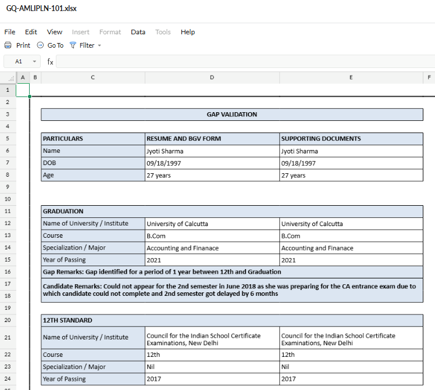This screenshot has width=435, height=390.
Task: Click the select-all corner box of grid
Action: tap(8, 77)
